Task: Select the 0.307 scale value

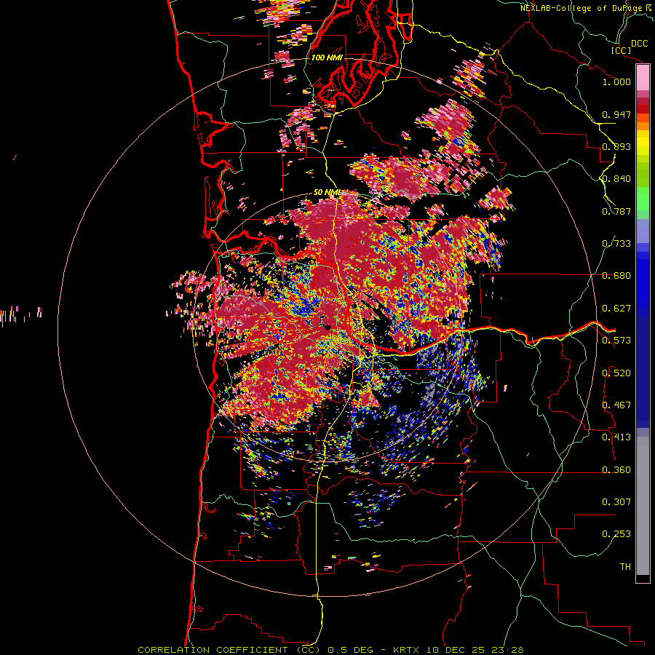Action: click(x=616, y=502)
